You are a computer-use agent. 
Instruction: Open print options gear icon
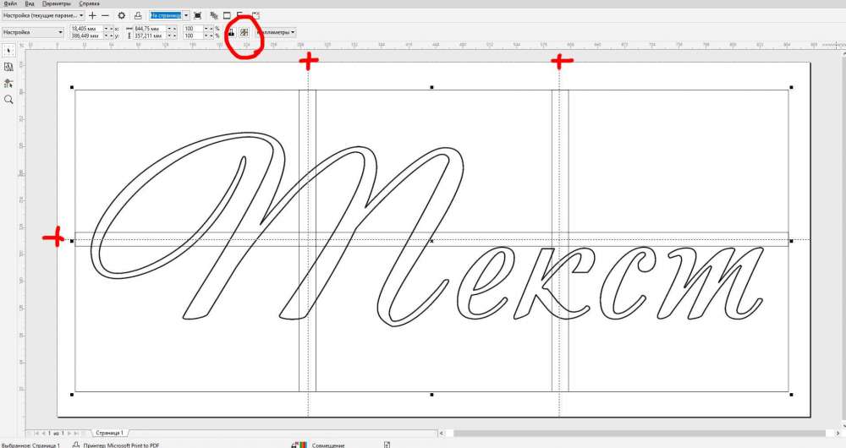click(122, 15)
